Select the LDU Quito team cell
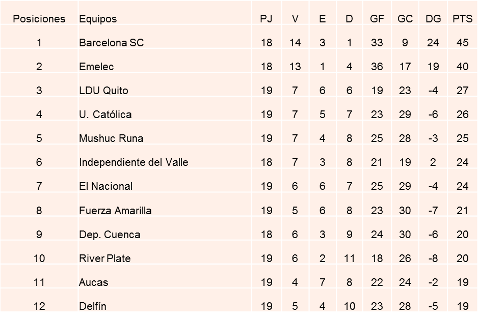 (x=103, y=91)
